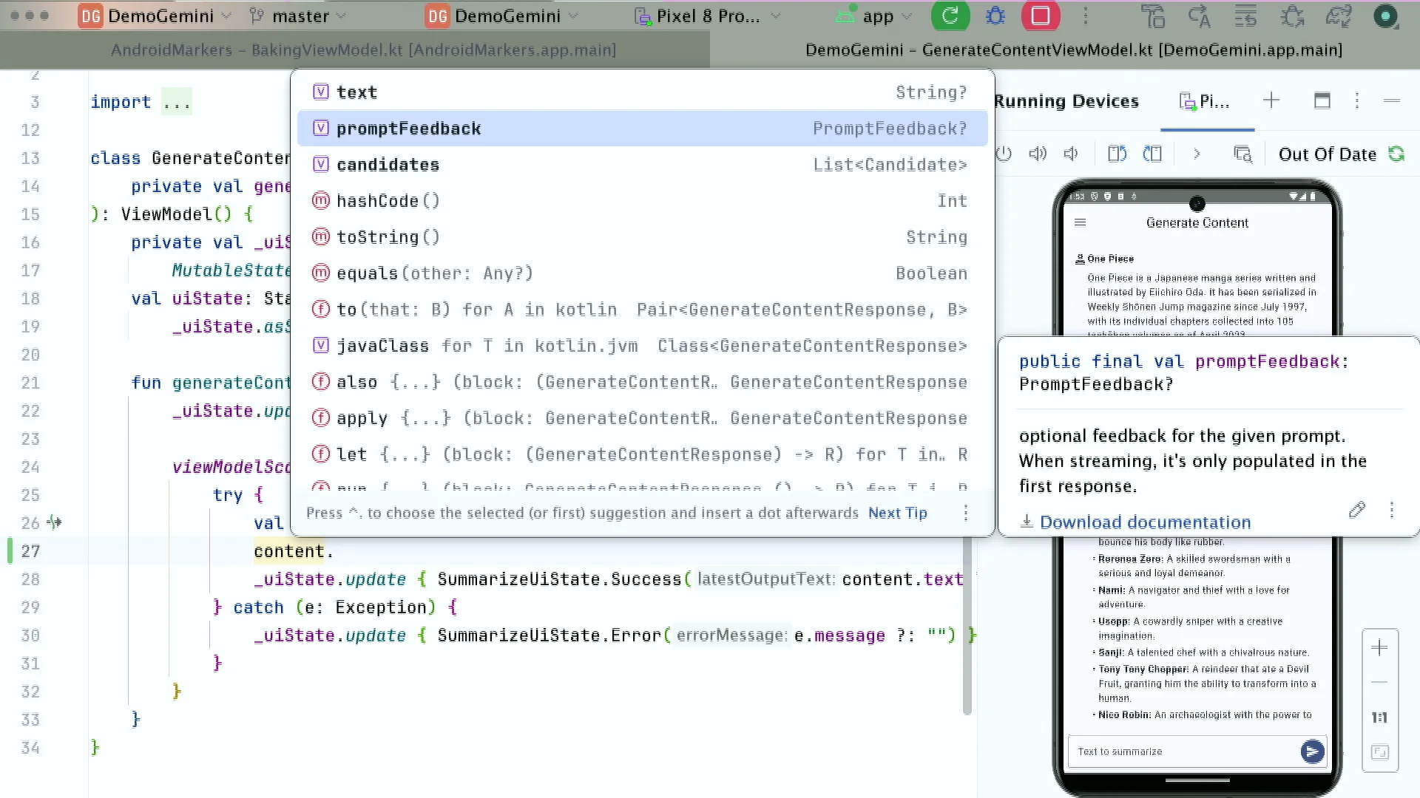Zoom emulator to fit screen
The image size is (1420, 798).
(1379, 752)
